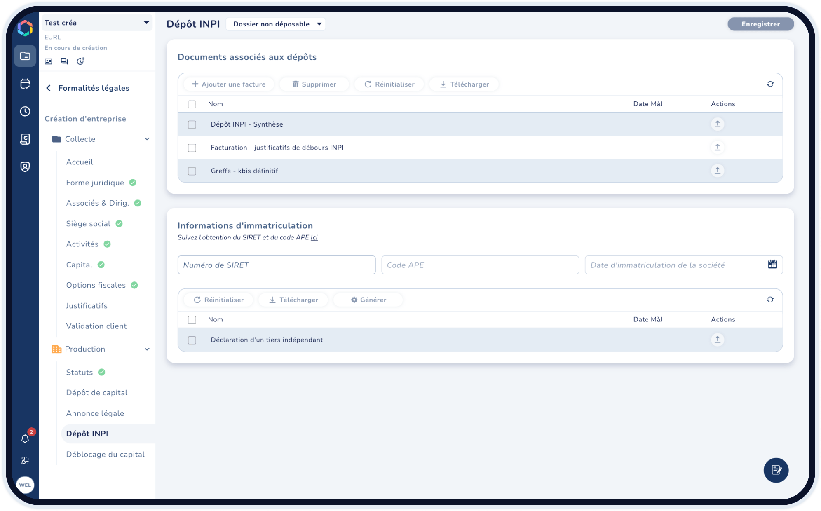Collapse the Production section chevron
This screenshot has width=821, height=511.
(147, 349)
